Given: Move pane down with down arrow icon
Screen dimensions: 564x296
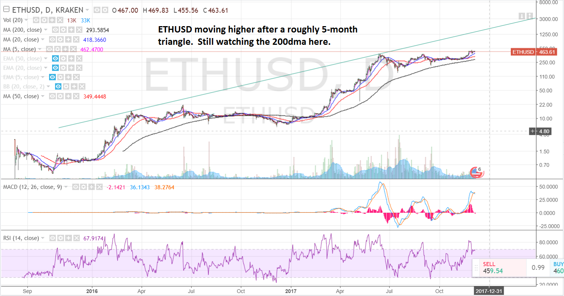Looking at the screenshot, I should point(522,16).
